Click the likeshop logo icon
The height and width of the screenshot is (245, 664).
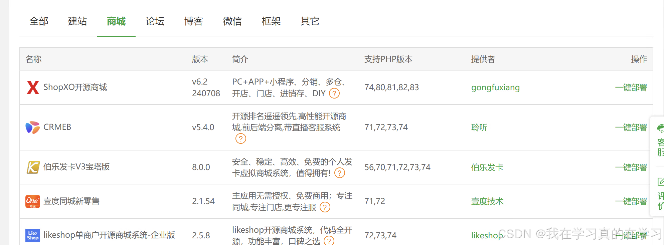tap(33, 235)
